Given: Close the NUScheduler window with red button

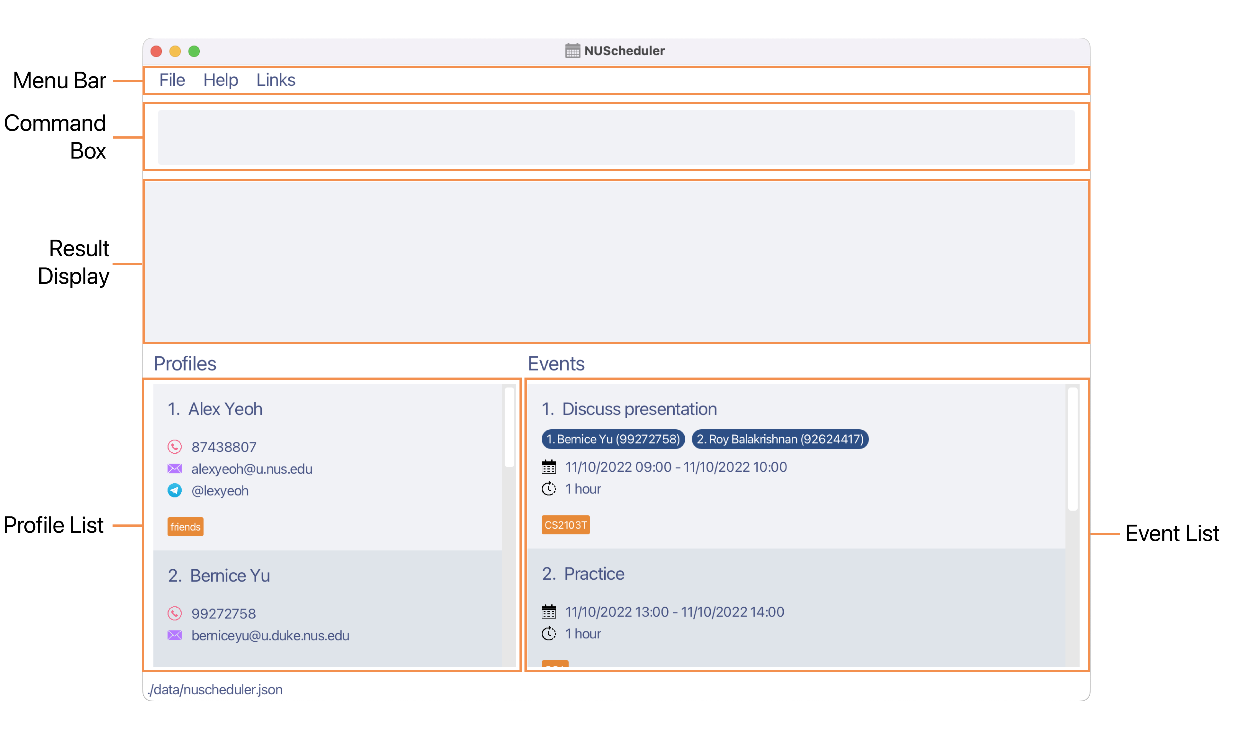Looking at the screenshot, I should pyautogui.click(x=156, y=51).
